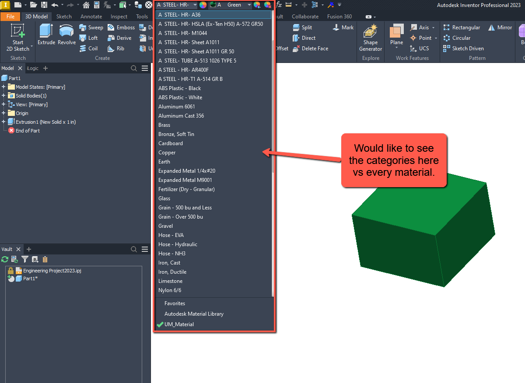Switch to the Annotate ribbon tab
Screen dimensions: 525x383
(91, 16)
